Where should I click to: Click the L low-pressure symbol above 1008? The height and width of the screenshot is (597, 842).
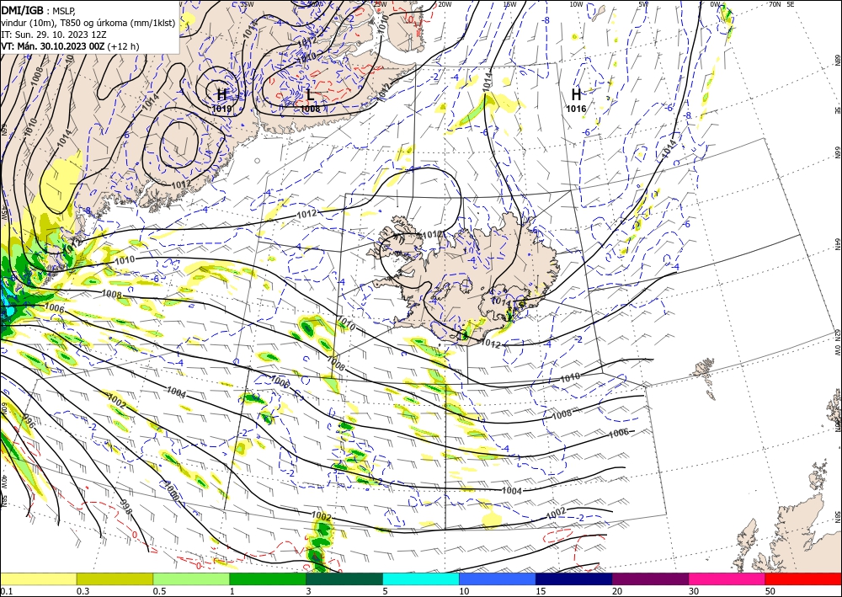pyautogui.click(x=311, y=95)
